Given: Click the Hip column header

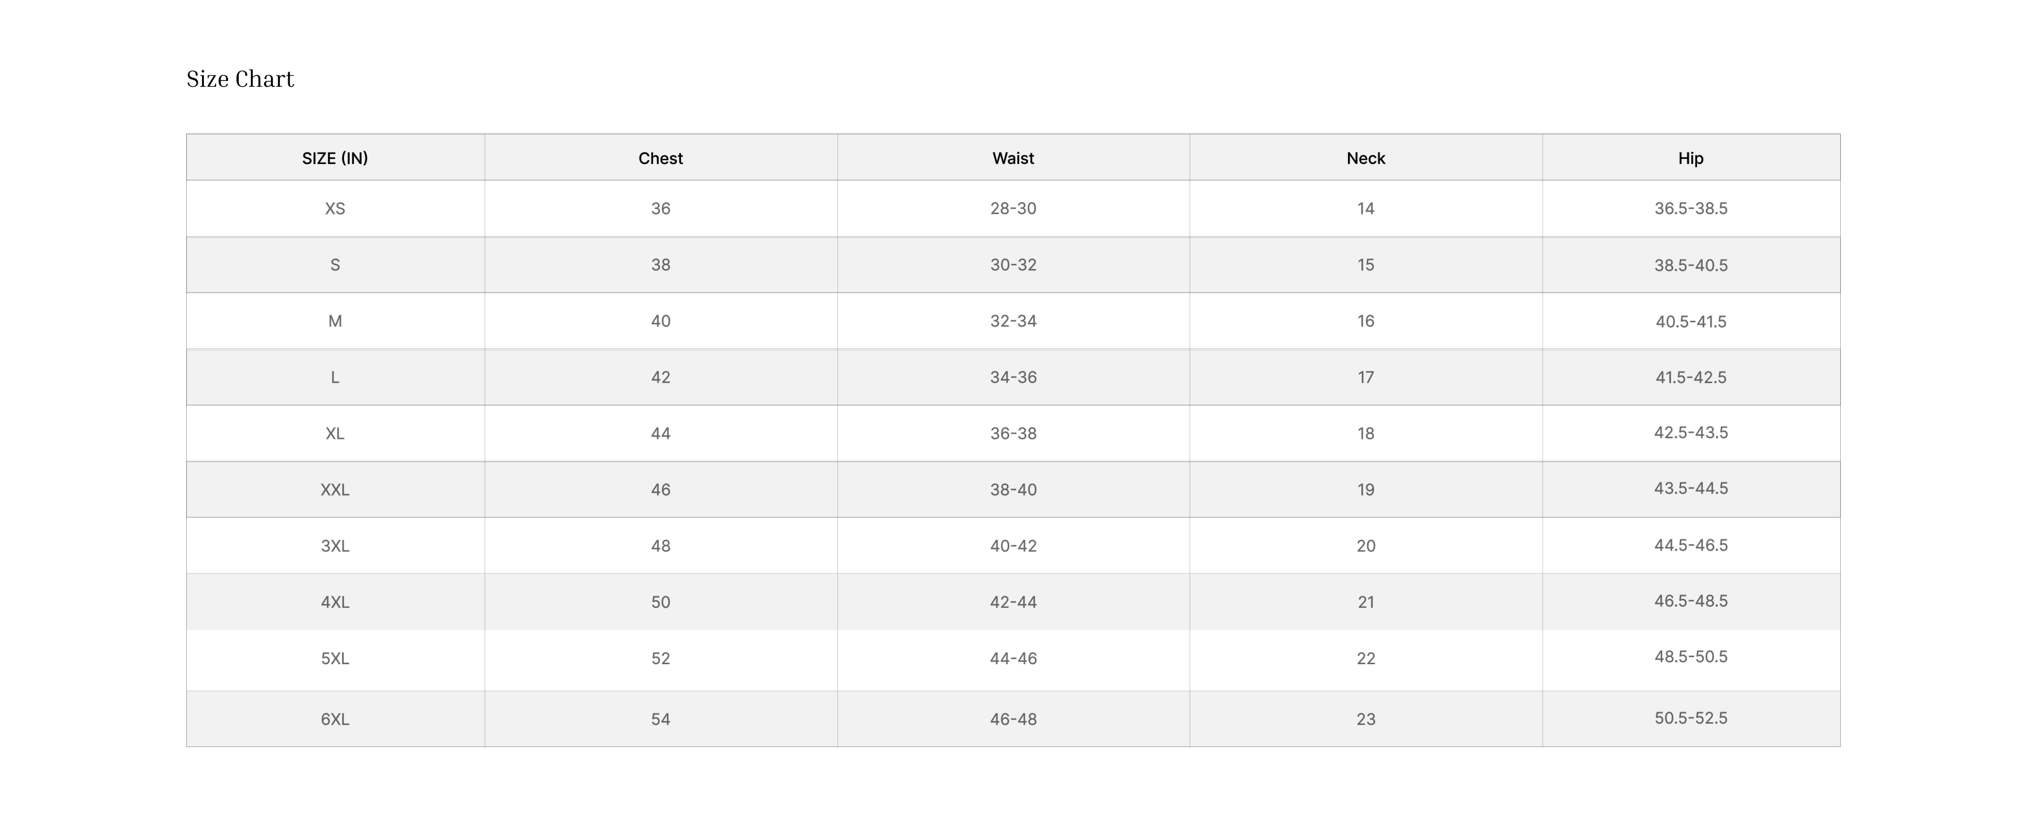Looking at the screenshot, I should pyautogui.click(x=1690, y=158).
